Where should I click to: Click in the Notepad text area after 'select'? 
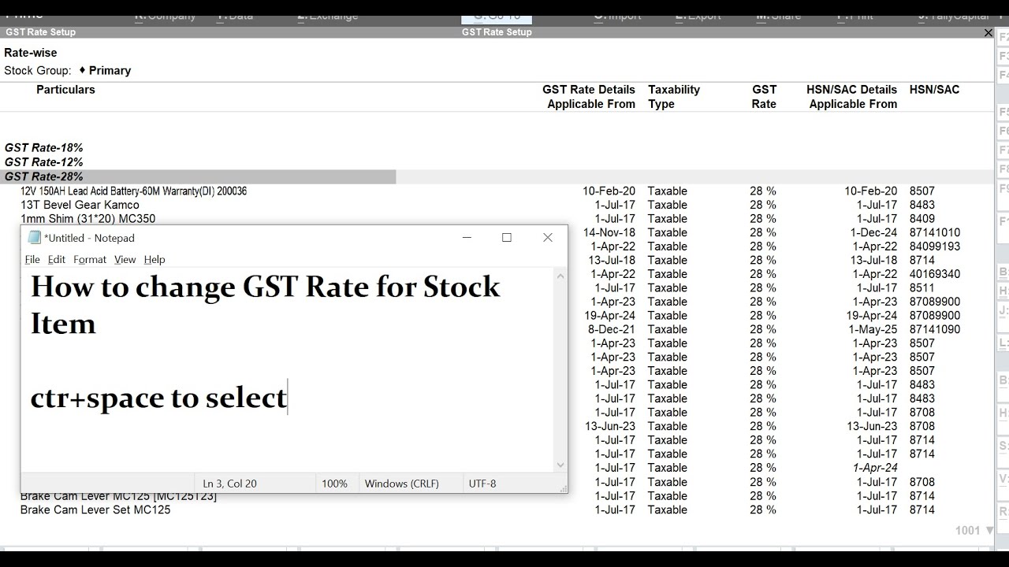(x=289, y=398)
